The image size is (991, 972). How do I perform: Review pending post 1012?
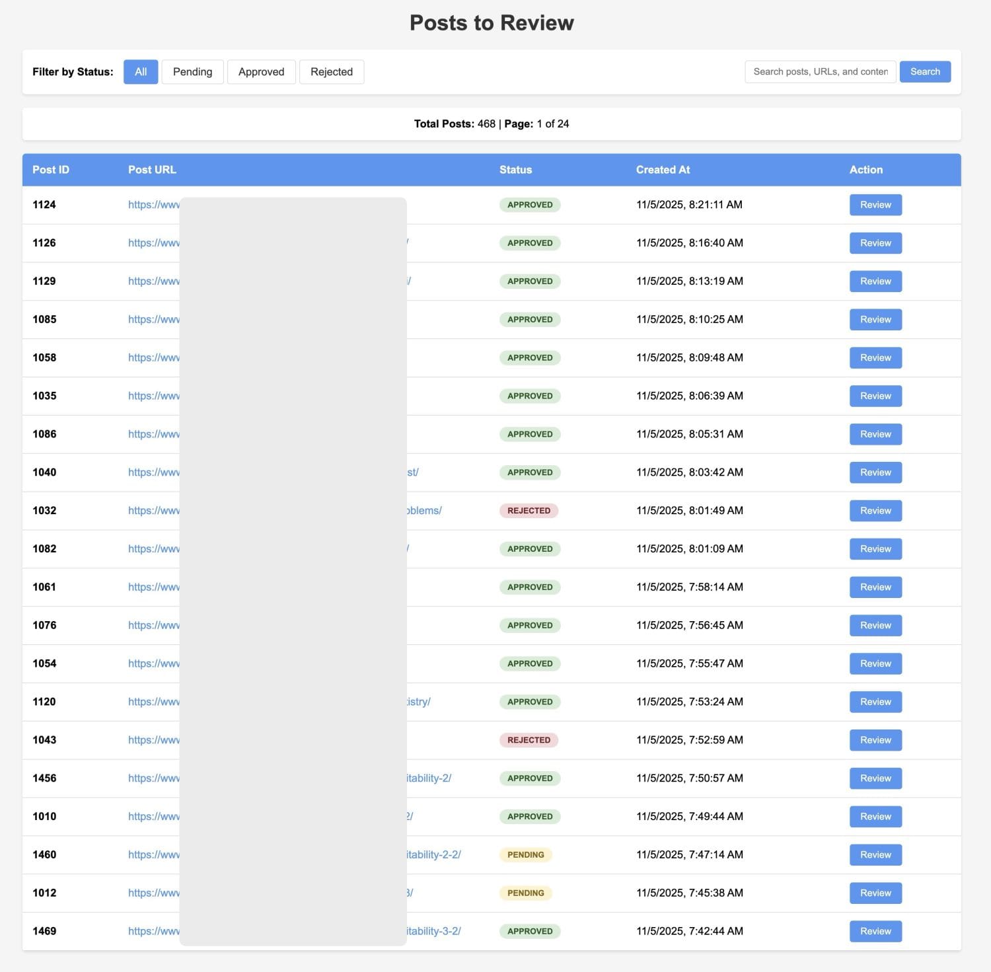pos(875,893)
